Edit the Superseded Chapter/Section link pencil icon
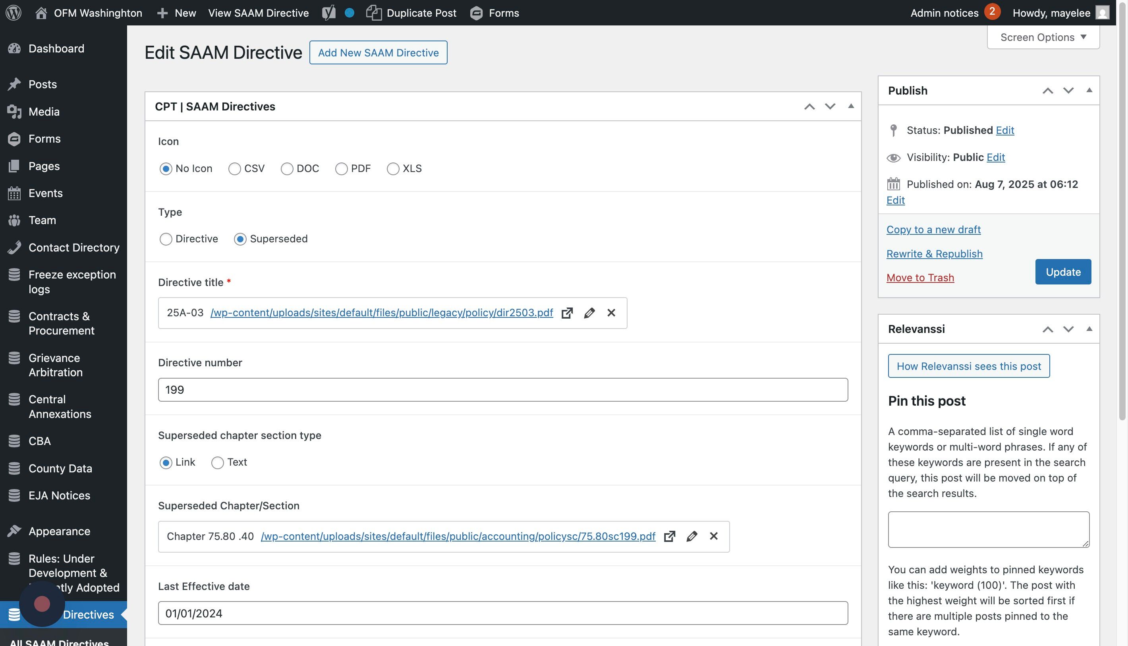1128x646 pixels. pos(691,536)
